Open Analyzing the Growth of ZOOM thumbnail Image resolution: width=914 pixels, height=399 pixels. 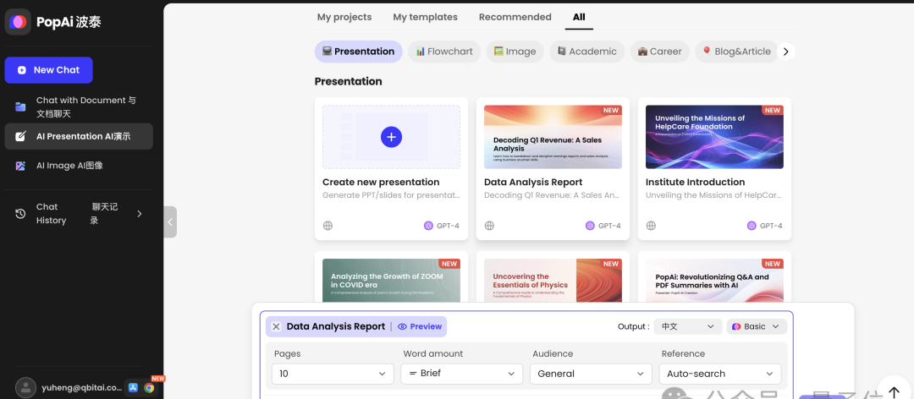coord(391,280)
